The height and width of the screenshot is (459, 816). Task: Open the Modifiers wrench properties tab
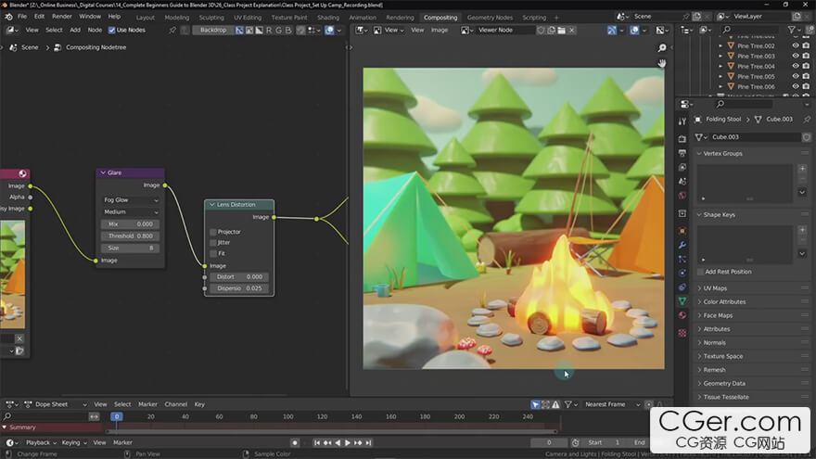[x=682, y=245]
